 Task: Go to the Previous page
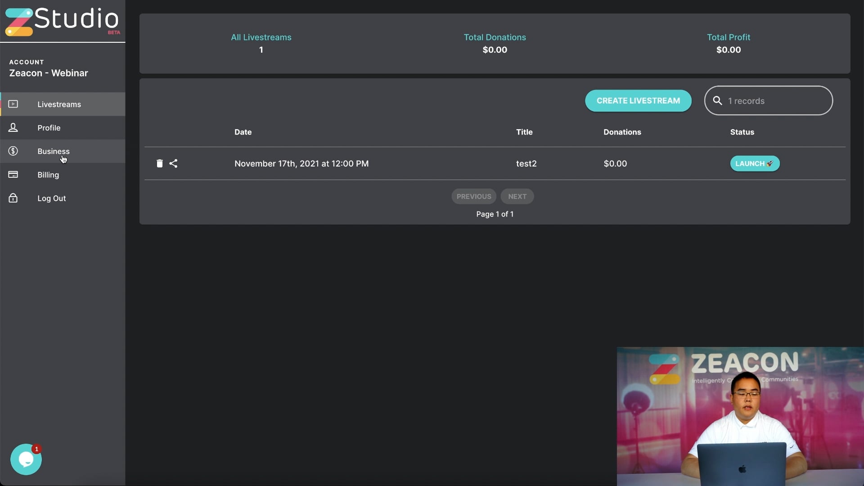[x=474, y=196]
